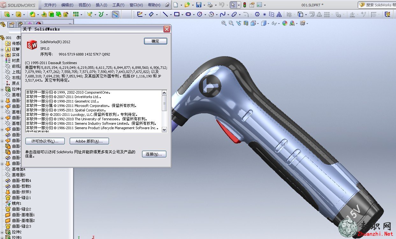
Task: Open the Rectangle tool dropdown arrow
Action: [x=182, y=15]
